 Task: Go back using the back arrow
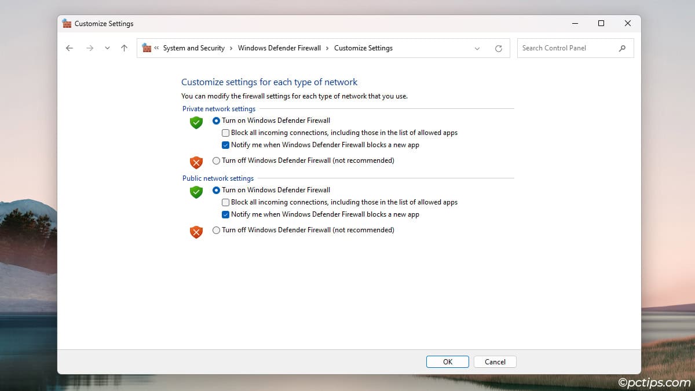click(69, 48)
